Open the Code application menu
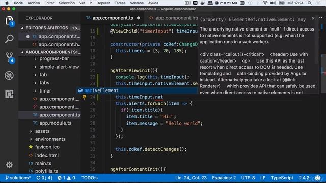Screen dimensions: 326x183 pyautogui.click(x=18, y=3)
